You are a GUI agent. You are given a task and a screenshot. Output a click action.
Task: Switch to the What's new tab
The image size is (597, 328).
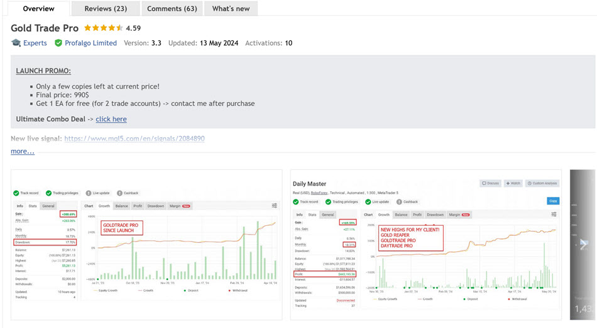point(231,8)
